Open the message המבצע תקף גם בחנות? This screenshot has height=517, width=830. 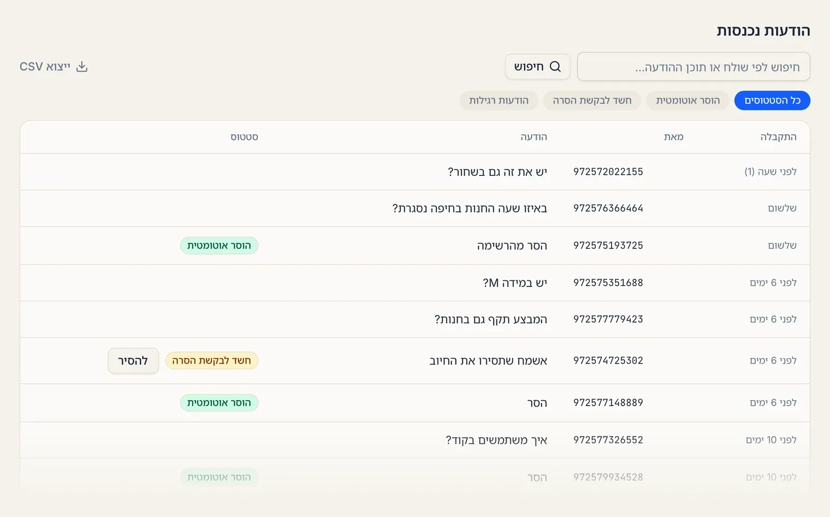(491, 319)
